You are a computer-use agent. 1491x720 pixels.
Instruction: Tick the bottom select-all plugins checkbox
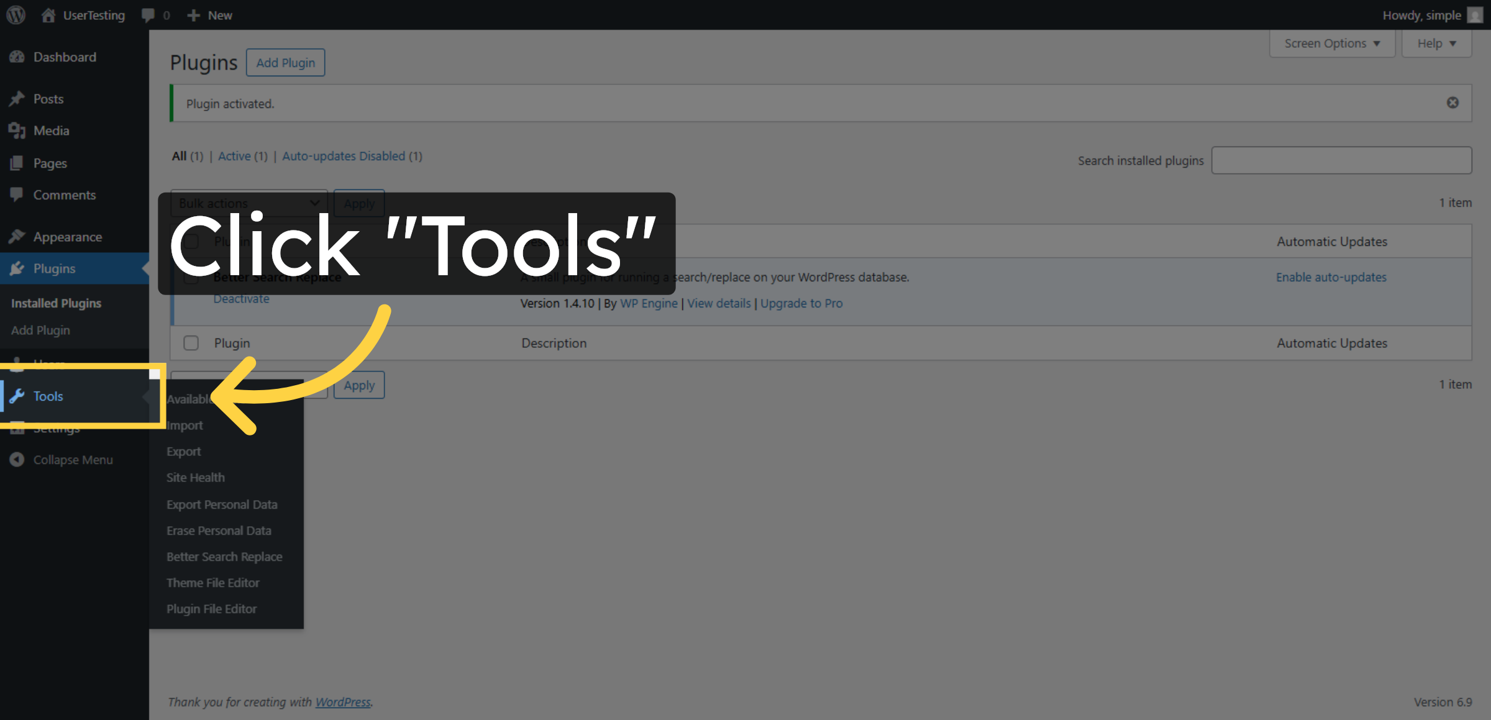[191, 343]
